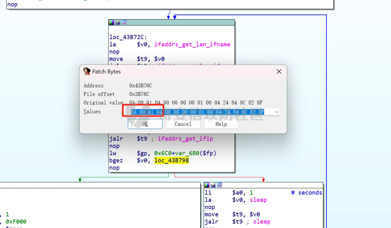The width and height of the screenshot is (391, 228).
Task: Close the Patch Bytes dialog
Action: coord(279,71)
